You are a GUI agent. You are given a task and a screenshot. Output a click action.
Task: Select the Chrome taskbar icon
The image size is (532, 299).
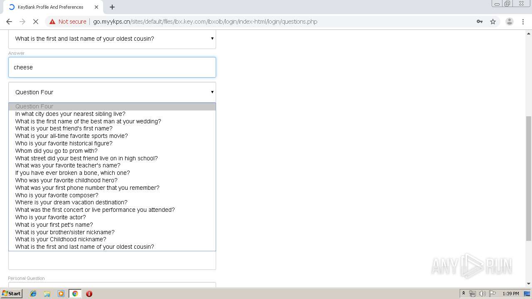[x=75, y=294]
